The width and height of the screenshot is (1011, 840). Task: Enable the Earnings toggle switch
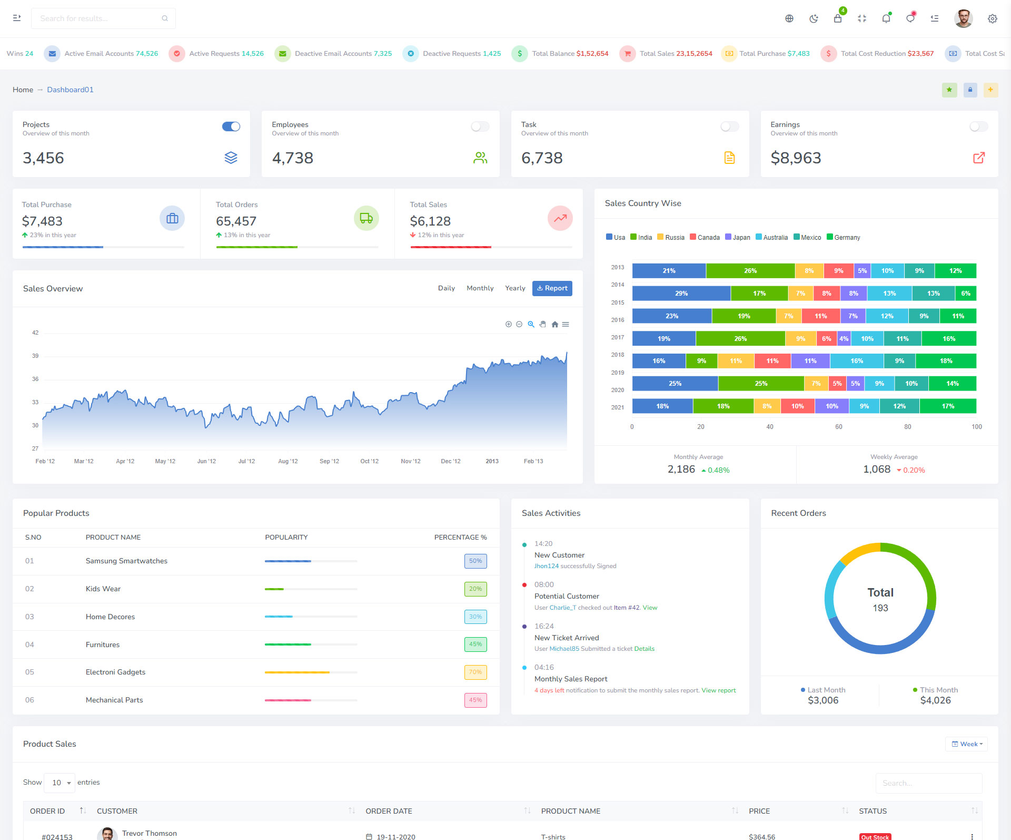(979, 126)
